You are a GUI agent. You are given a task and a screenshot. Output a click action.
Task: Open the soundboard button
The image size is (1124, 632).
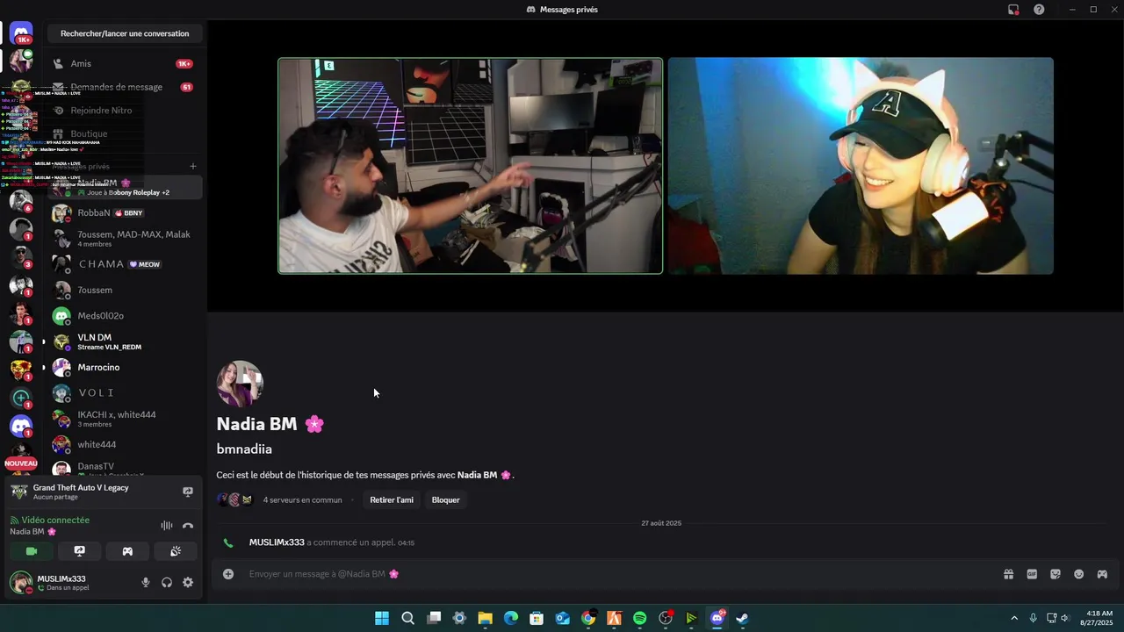tap(176, 551)
